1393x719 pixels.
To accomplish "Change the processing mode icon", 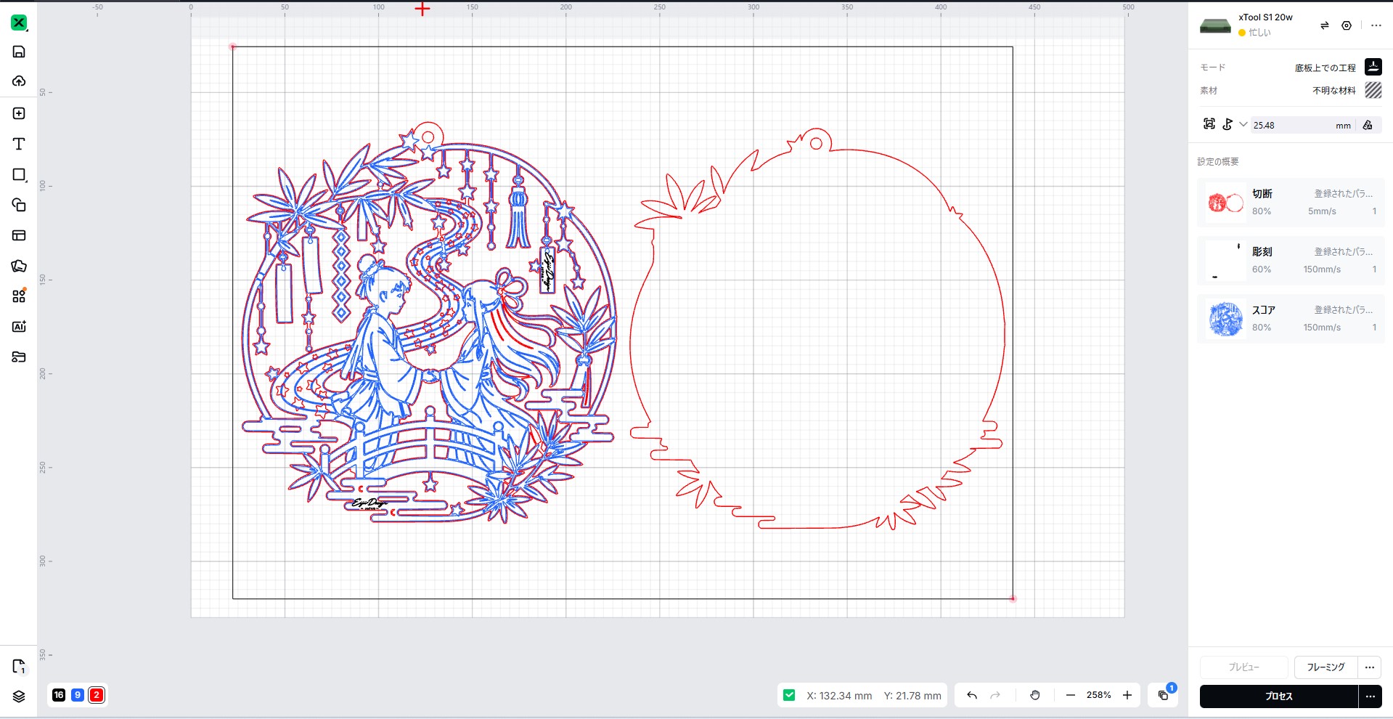I will (1373, 67).
